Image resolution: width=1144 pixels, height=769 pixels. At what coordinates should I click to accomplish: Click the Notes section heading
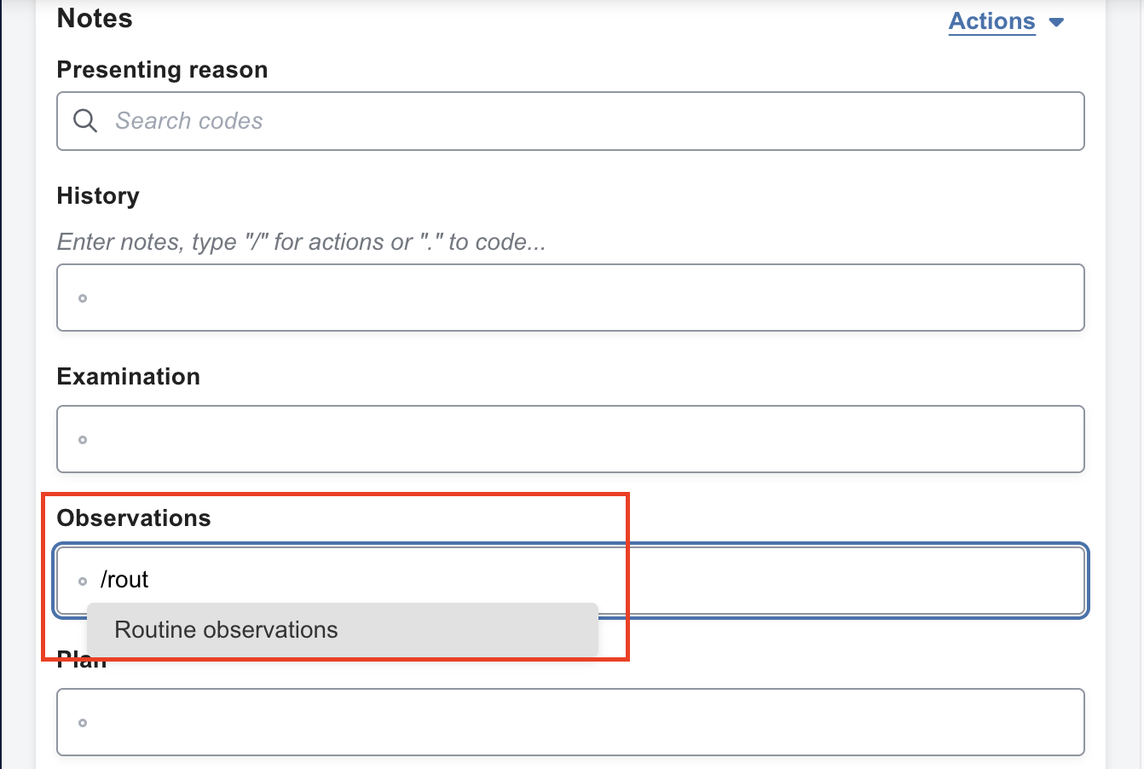(x=95, y=19)
